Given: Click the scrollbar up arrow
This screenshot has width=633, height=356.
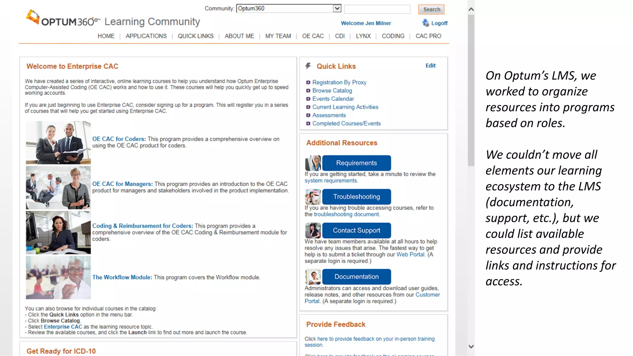Looking at the screenshot, I should point(471,9).
